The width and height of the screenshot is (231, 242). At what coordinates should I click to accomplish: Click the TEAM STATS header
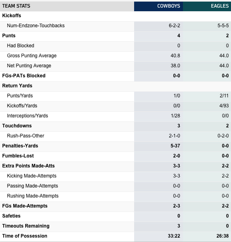click(x=16, y=6)
